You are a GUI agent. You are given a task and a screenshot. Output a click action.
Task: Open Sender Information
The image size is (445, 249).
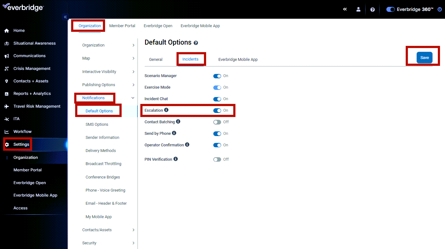click(x=103, y=138)
